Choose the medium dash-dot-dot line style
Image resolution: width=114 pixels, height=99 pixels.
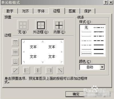pos(99,28)
